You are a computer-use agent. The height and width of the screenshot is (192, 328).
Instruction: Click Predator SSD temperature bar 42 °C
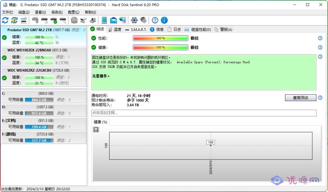39,43
